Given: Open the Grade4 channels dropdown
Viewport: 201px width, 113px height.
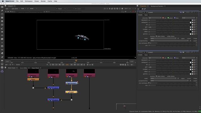Looking at the screenshot, I should (155, 18).
